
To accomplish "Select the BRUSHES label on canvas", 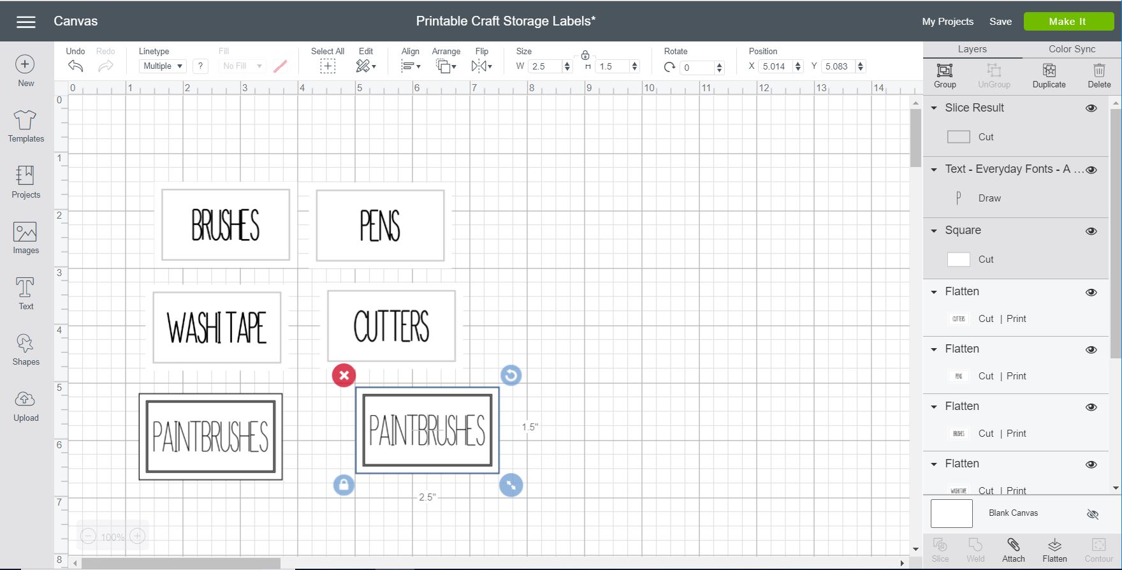I will [x=226, y=224].
